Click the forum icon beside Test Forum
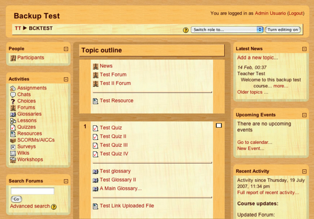Screen dimensions: 314x219 pyautogui.click(x=96, y=75)
